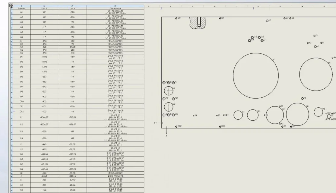This screenshot has height=193, width=336.
Task: Click the hole table move handle icon
Action: coord(11,5)
